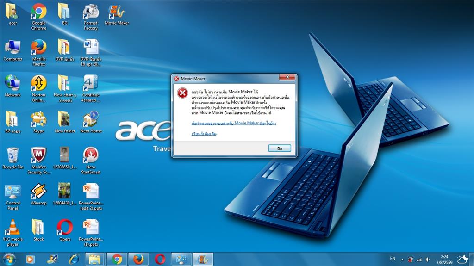
Task: Open Windows Media Player from taskbar
Action: [30, 260]
